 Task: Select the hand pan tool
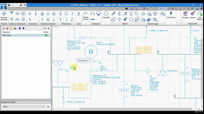(152, 9)
